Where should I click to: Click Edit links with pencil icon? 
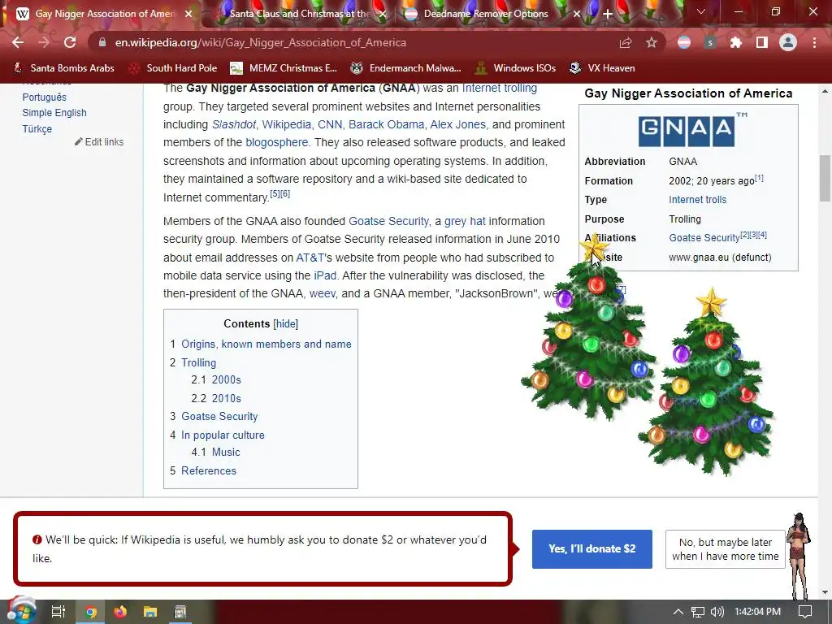point(99,141)
